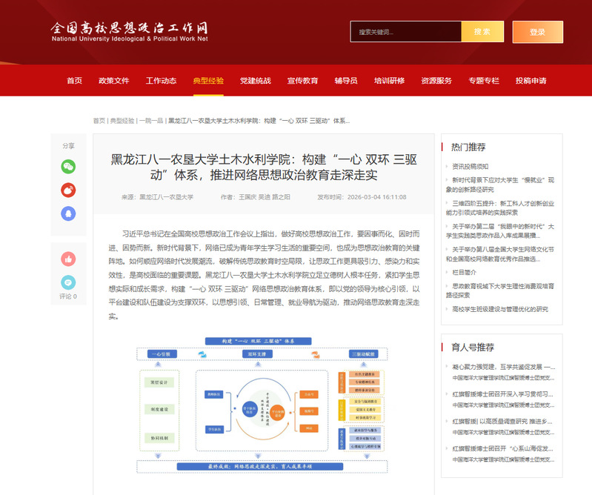Open 高校学生班级建设与管理优化的研究 article link
The width and height of the screenshot is (592, 495).
tap(499, 309)
